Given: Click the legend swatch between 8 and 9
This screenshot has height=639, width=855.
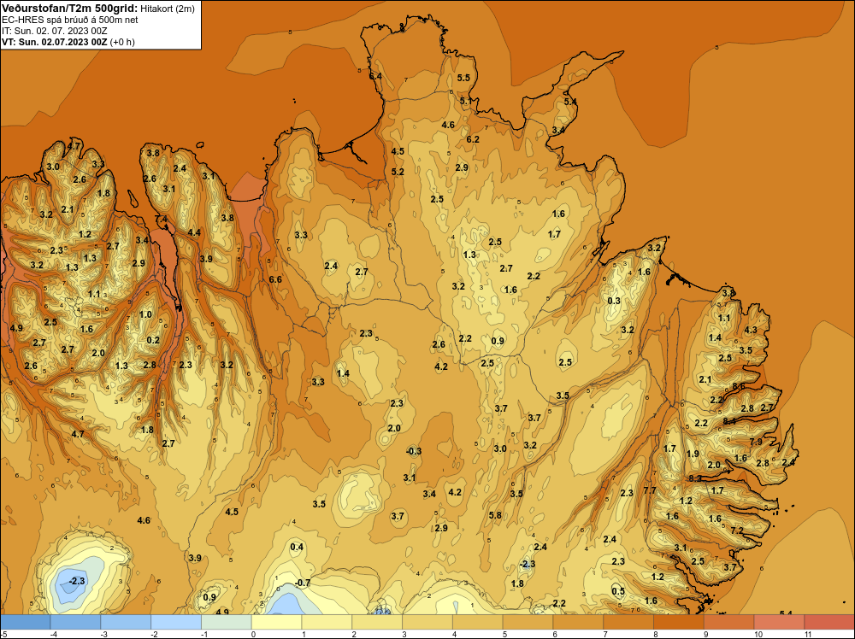Looking at the screenshot, I should click(678, 622).
